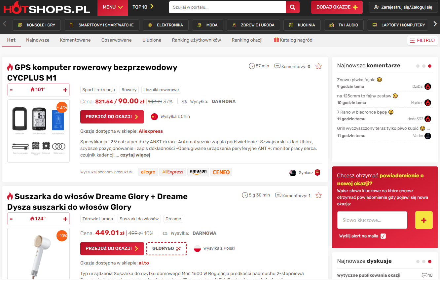Vote minus on GPS komputer rowerowy
The height and width of the screenshot is (281, 440).
click(x=11, y=90)
